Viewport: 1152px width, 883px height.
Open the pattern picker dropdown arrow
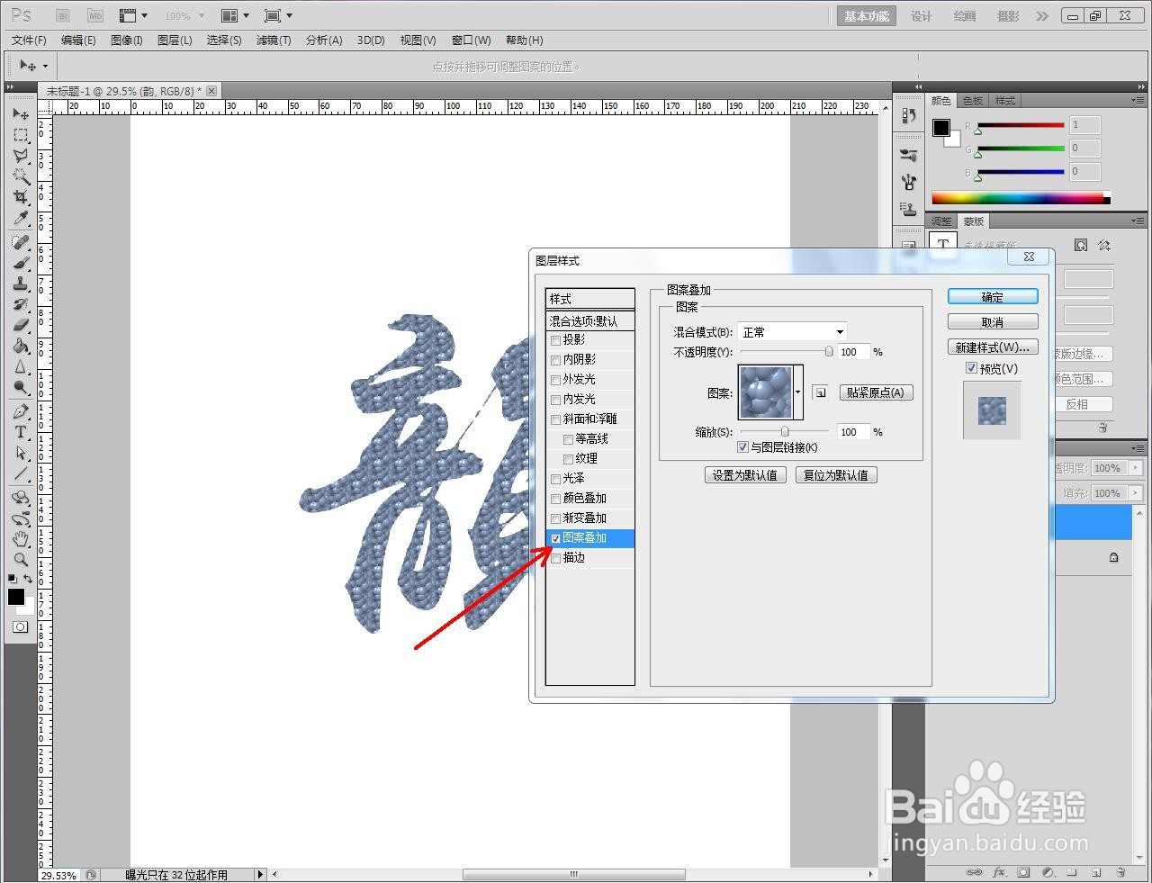tap(797, 392)
